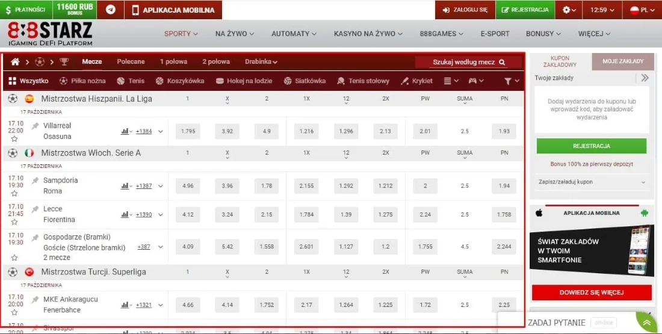Expand Zapisz/załaduj kupon section
Viewport: 662px width, 334px height.
click(x=593, y=182)
